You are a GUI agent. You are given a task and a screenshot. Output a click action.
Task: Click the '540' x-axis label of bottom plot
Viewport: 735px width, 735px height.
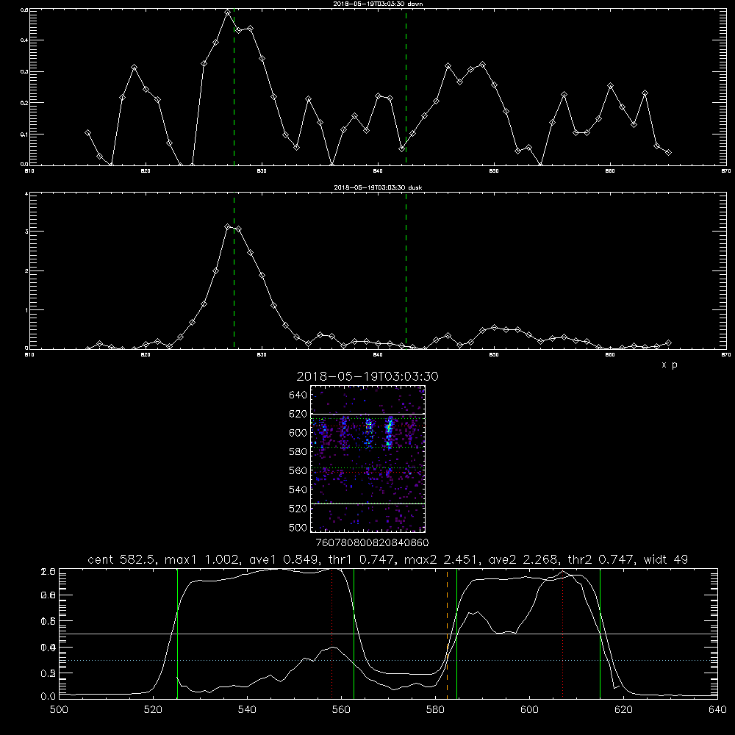[x=247, y=709]
